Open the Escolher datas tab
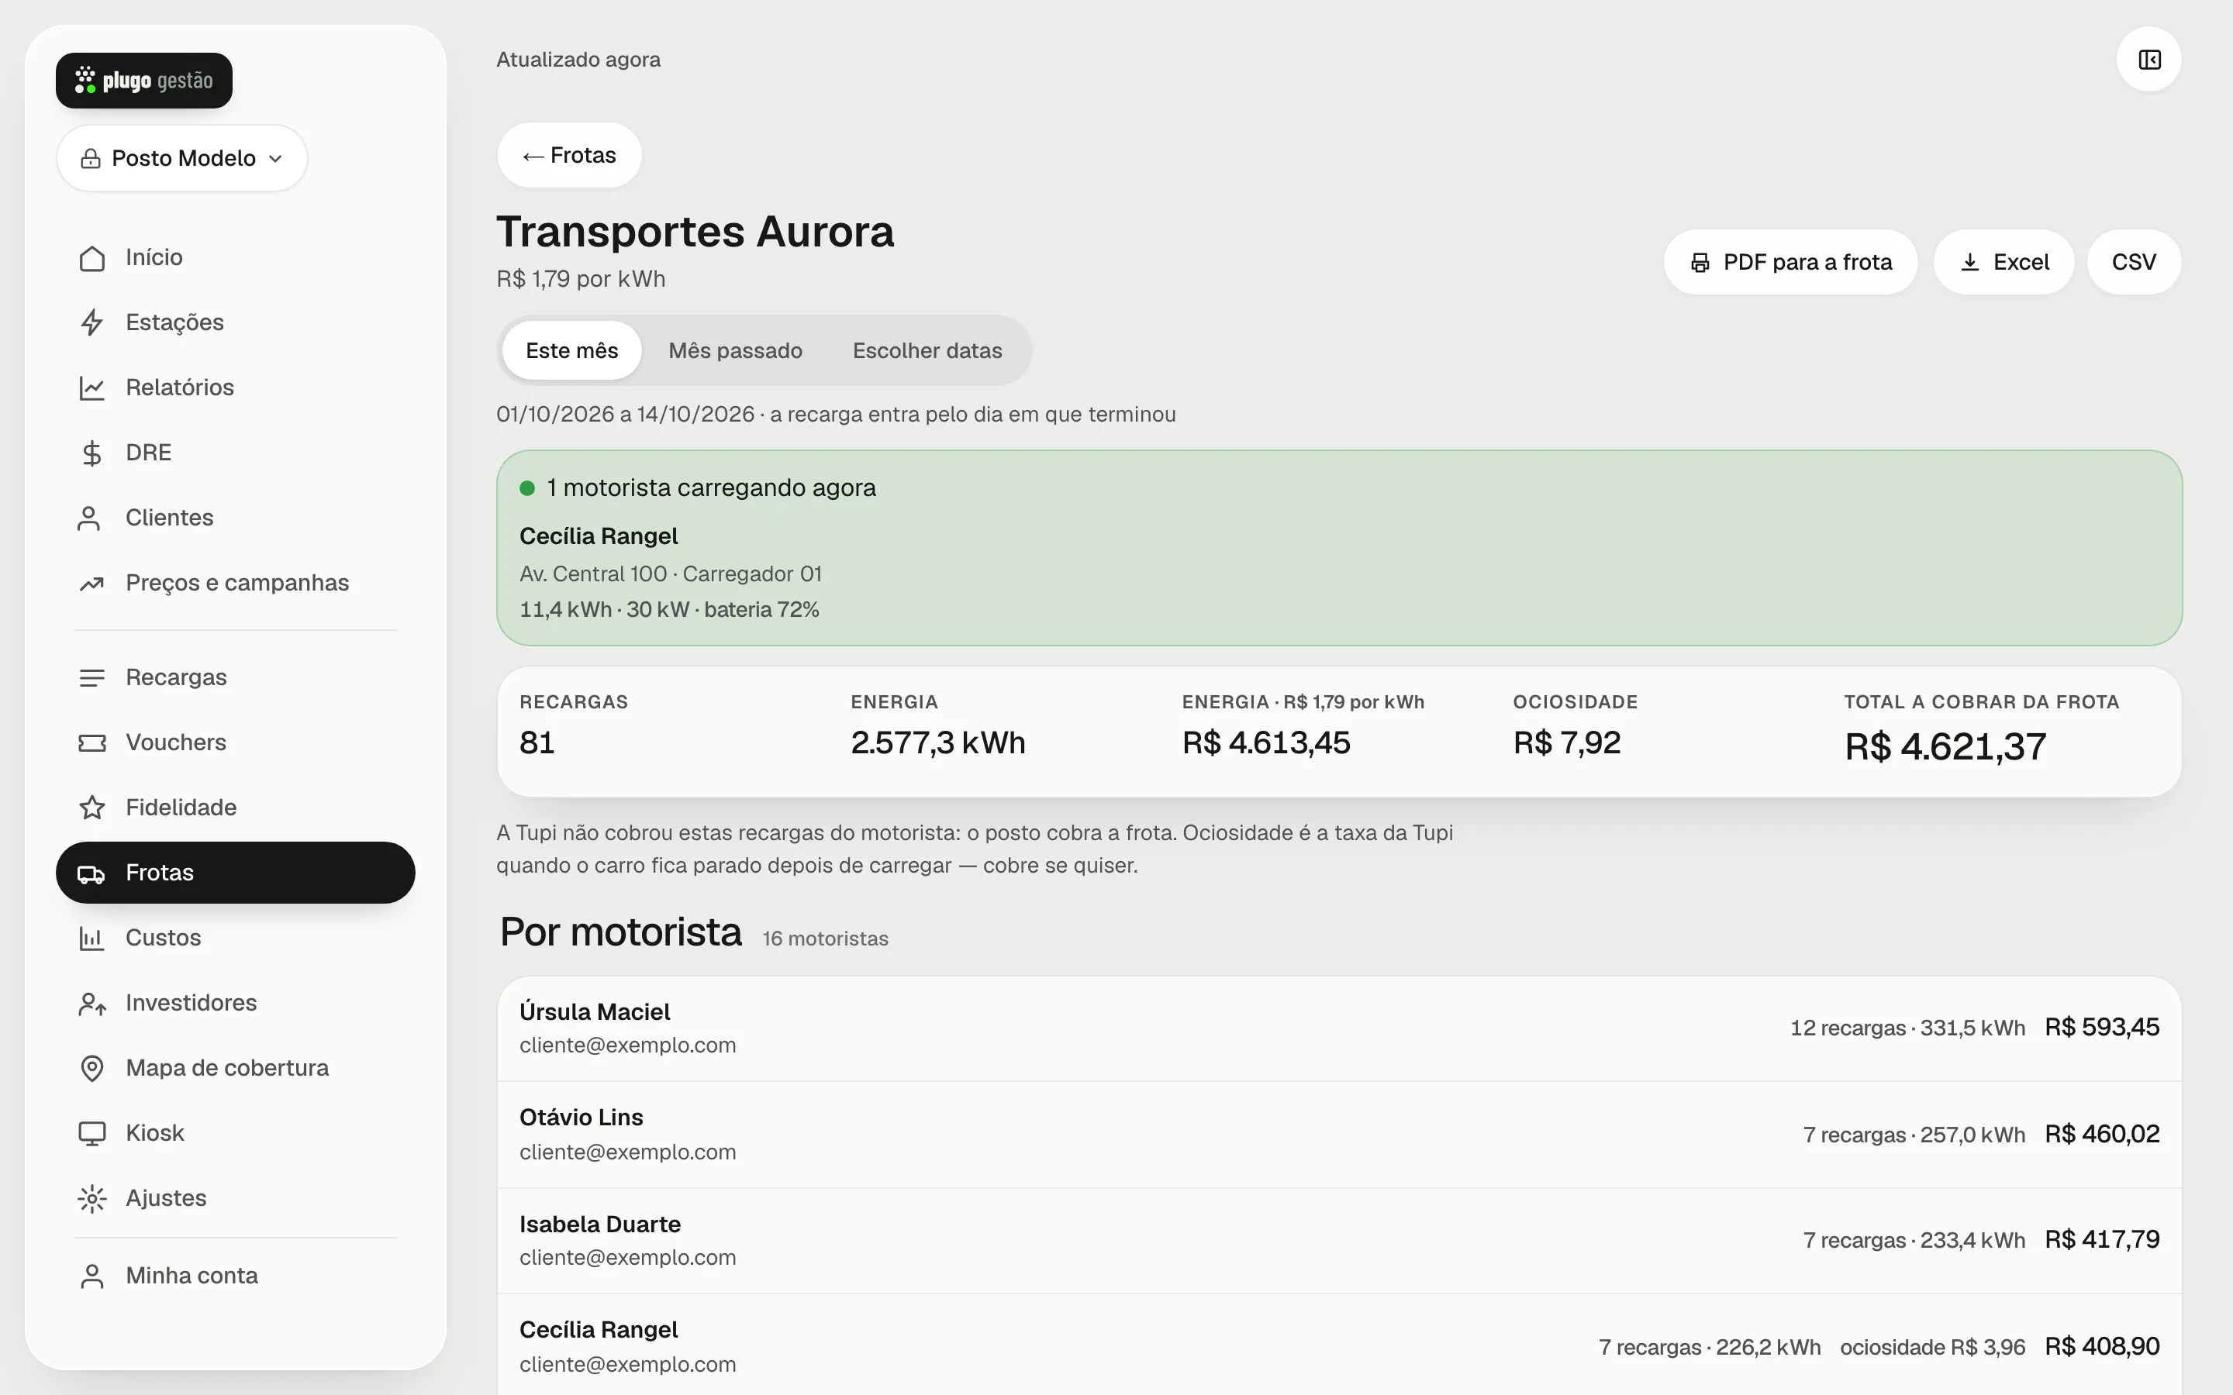Screen dimensions: 2233x1395 927,350
